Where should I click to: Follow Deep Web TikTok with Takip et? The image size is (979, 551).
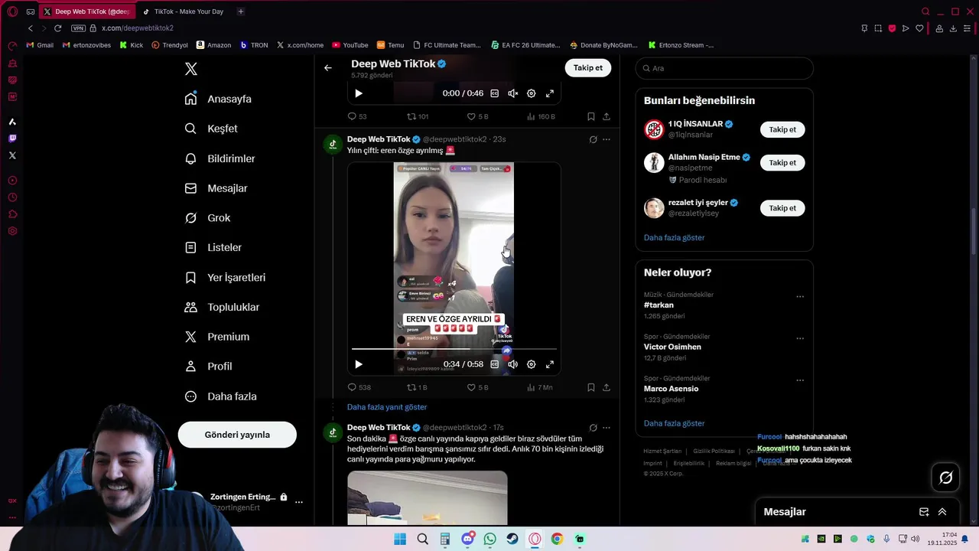[588, 67]
